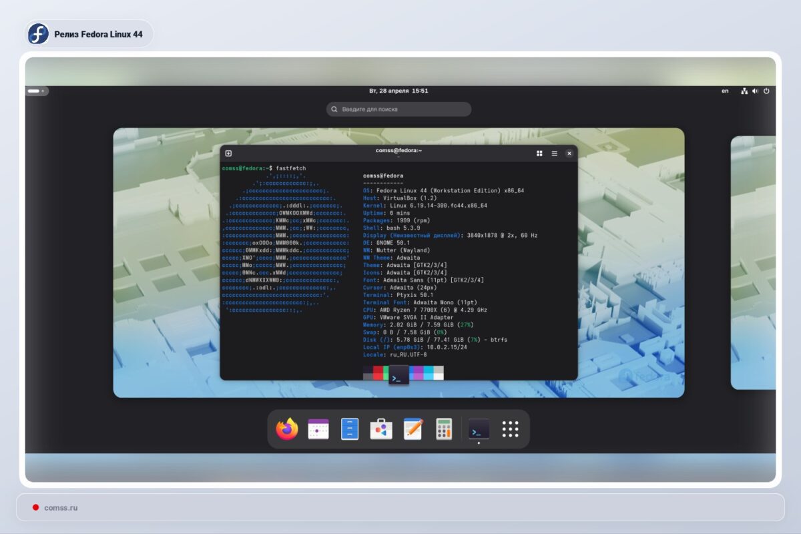Click the workspace indicator pill at top left
Viewport: 801px width, 534px height.
(37, 91)
